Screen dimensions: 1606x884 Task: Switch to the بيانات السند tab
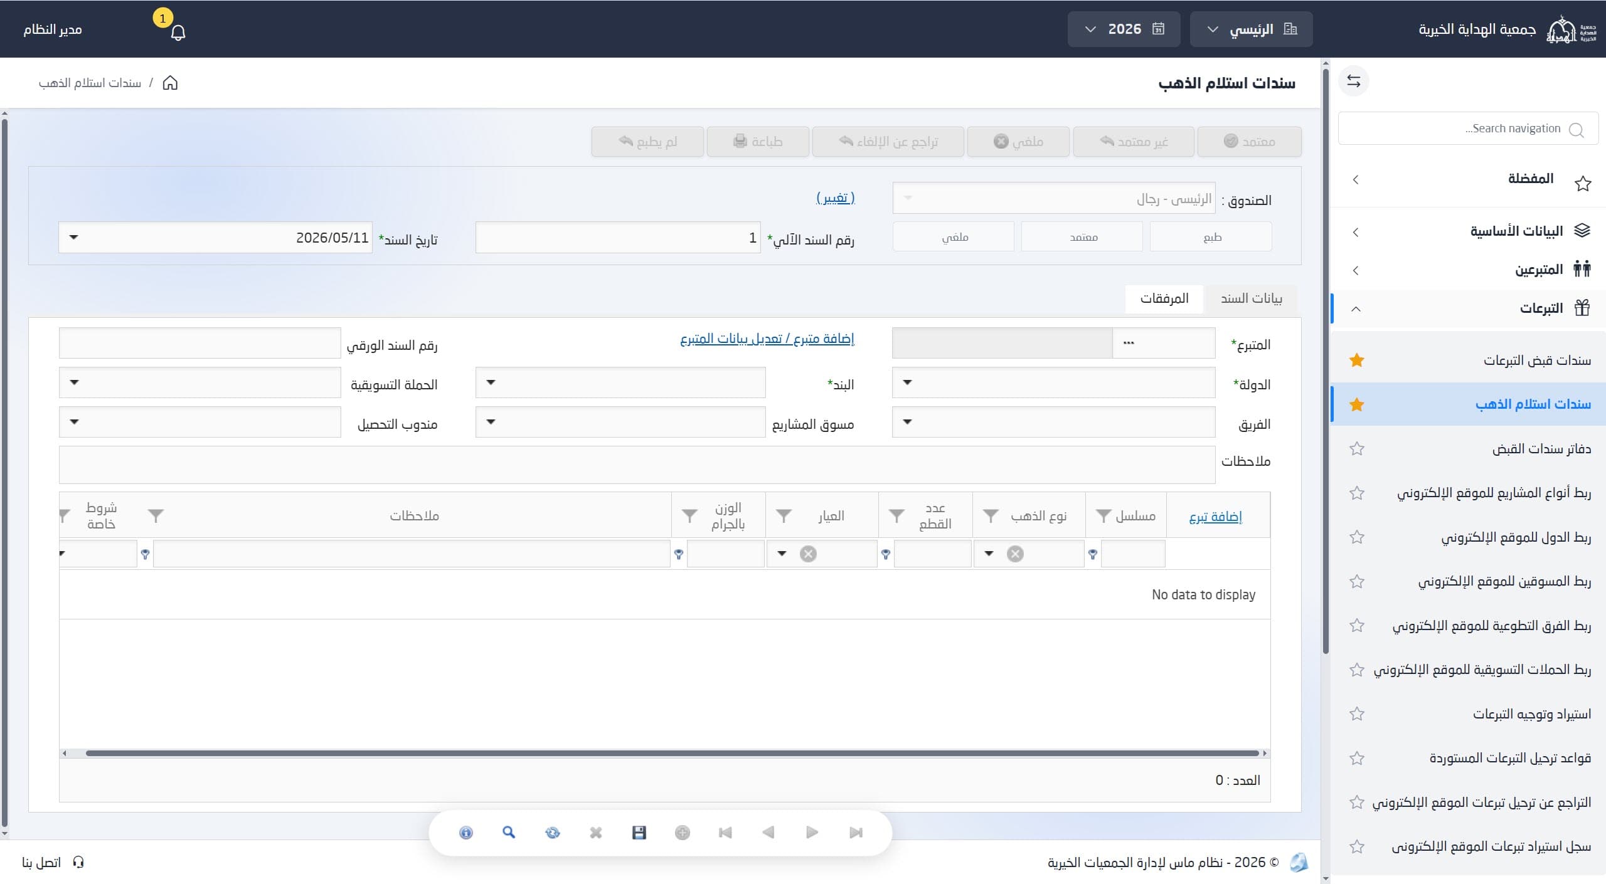[1251, 298]
